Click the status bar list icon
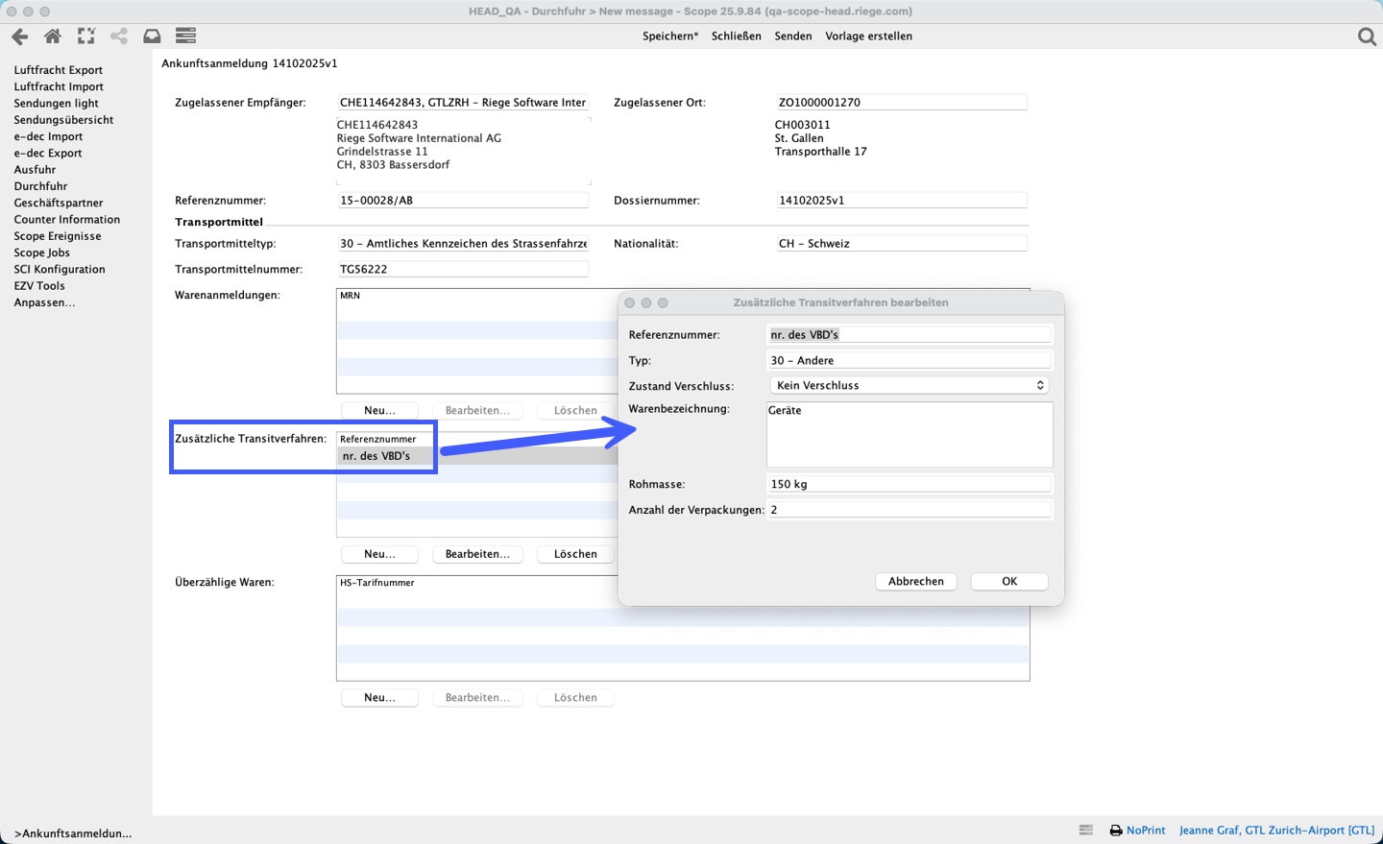This screenshot has height=844, width=1383. 1085,831
